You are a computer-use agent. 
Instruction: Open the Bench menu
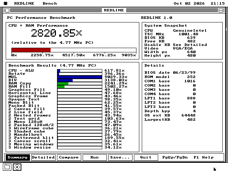(x=50, y=3)
